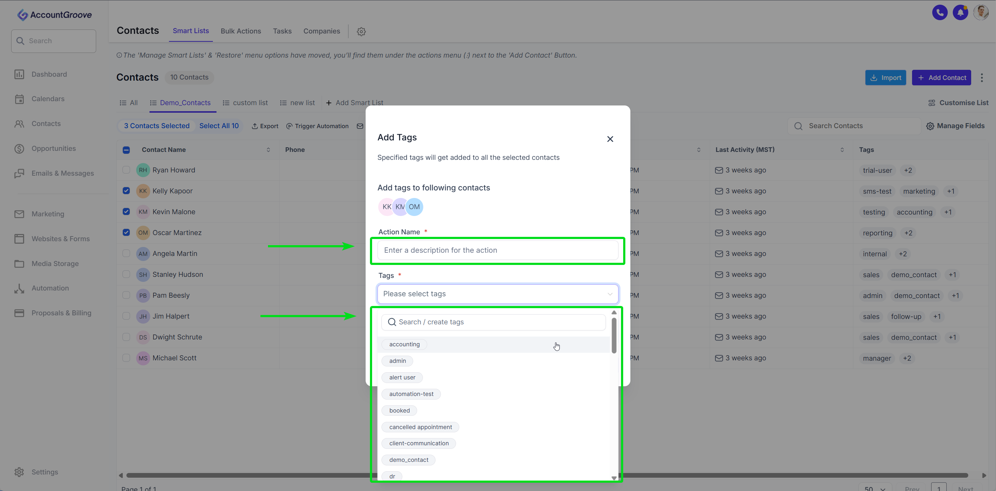Switch to the Bulk Actions tab
The height and width of the screenshot is (491, 996).
coord(241,31)
